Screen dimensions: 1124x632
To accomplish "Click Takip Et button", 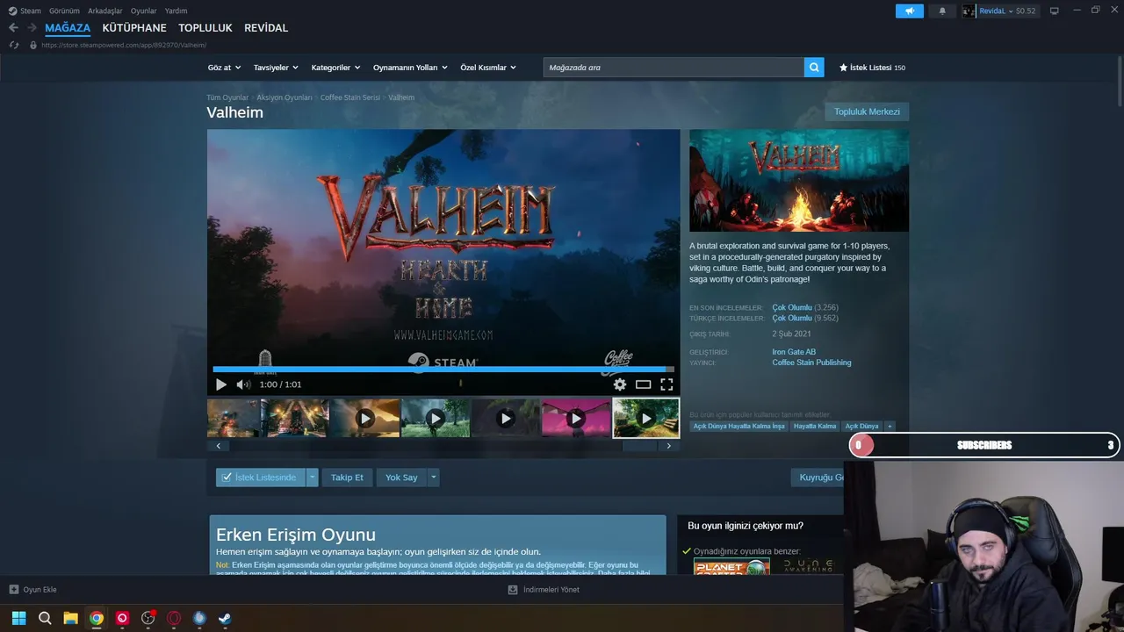I will click(347, 478).
